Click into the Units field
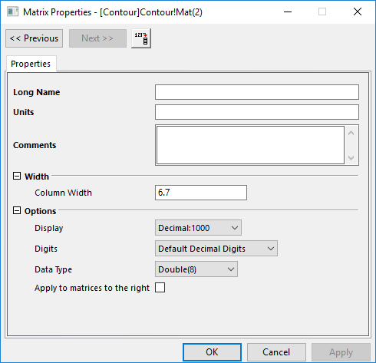This screenshot has height=363, width=376. tap(257, 112)
